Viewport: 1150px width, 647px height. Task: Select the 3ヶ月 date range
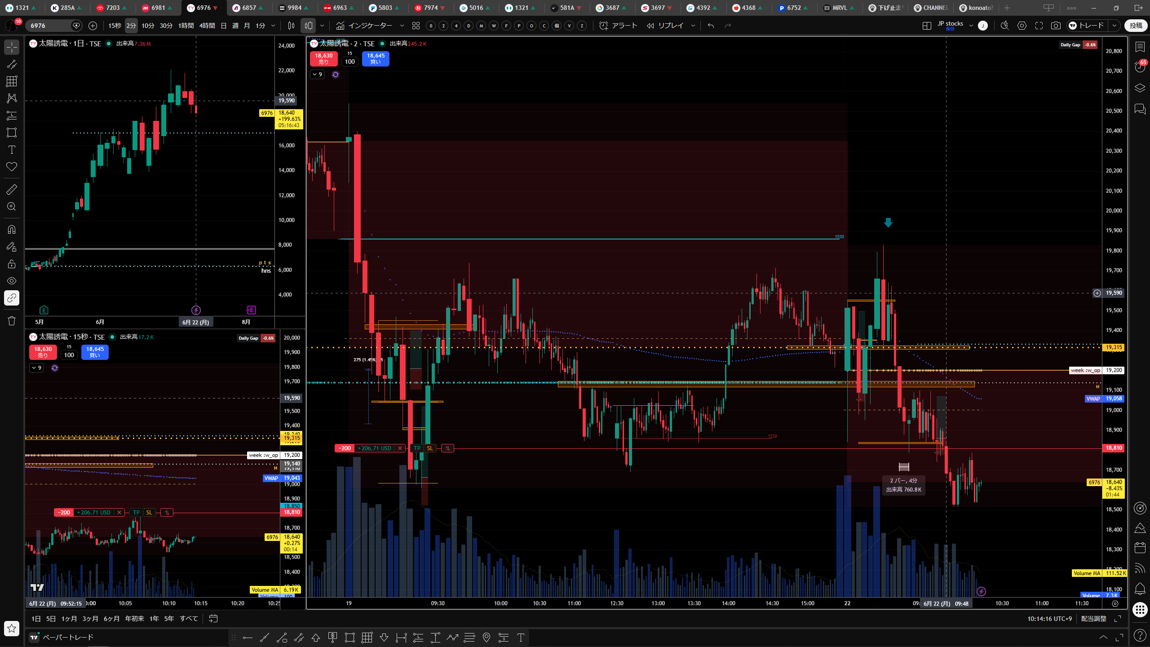pos(90,619)
